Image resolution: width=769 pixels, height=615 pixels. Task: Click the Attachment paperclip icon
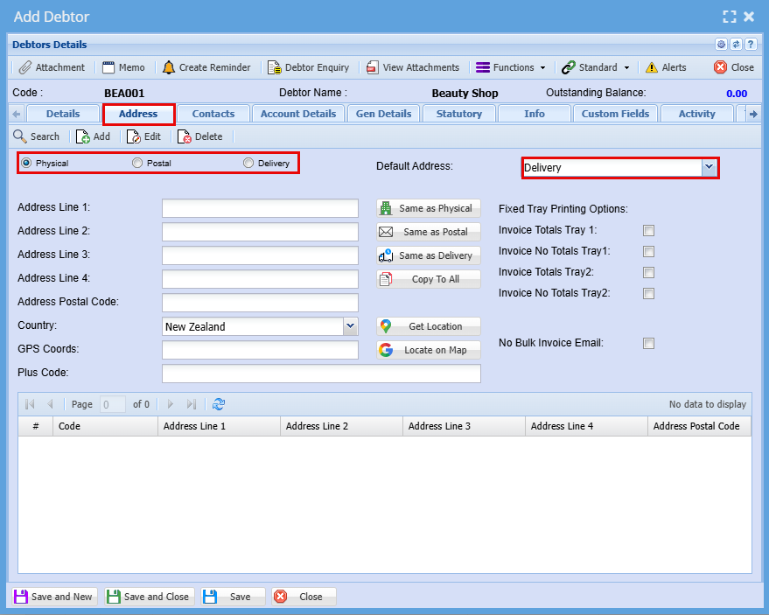coord(25,67)
